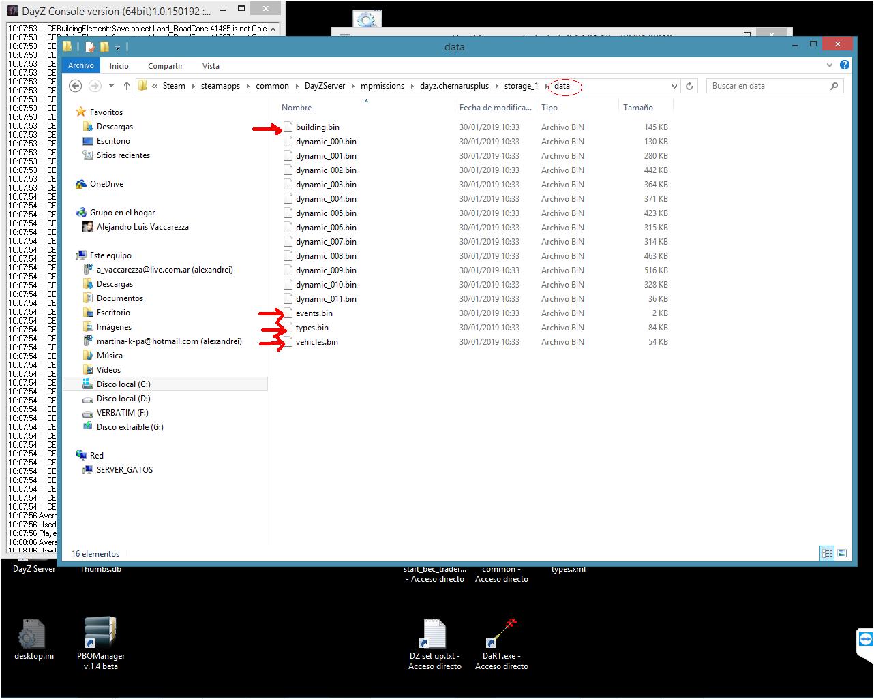Refresh the data folder view

(689, 86)
